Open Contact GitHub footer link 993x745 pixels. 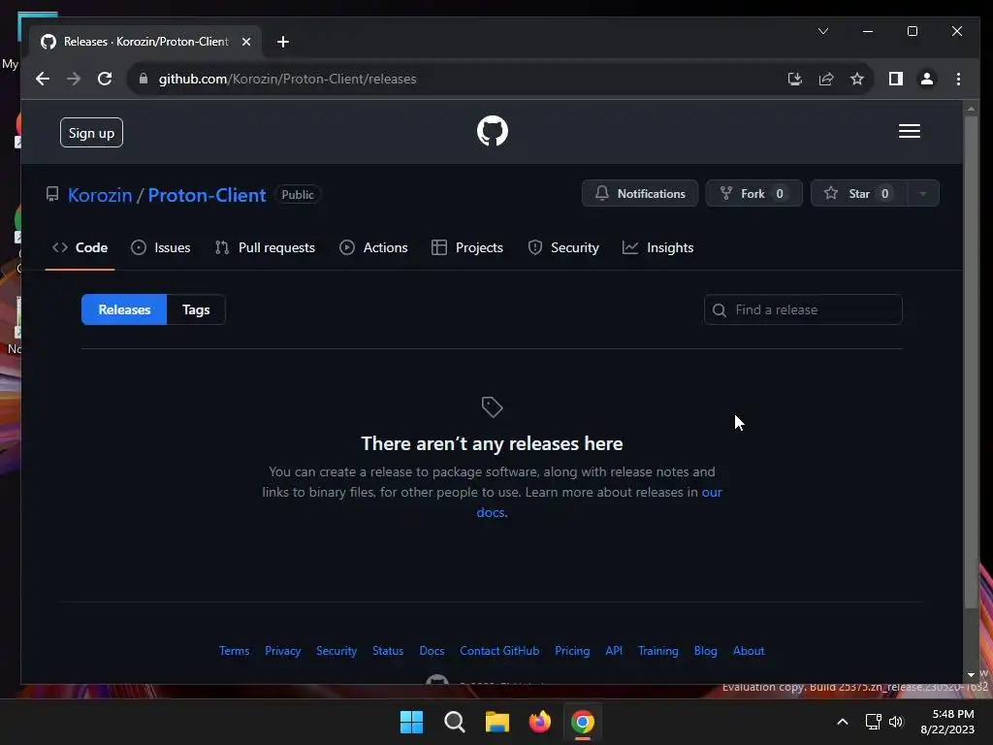point(499,651)
